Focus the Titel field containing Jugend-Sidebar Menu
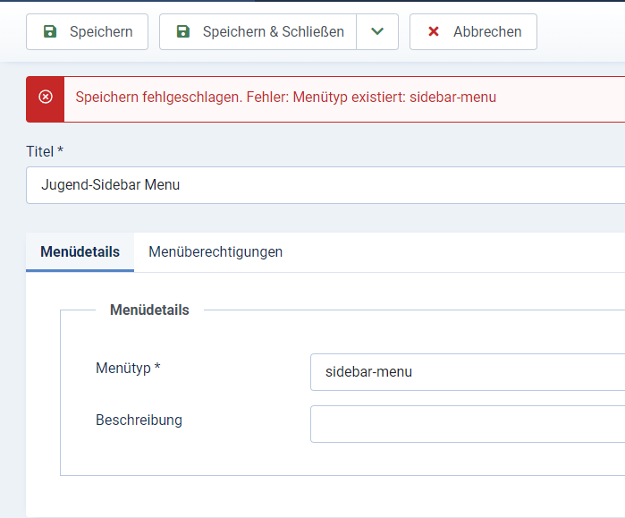 325,185
